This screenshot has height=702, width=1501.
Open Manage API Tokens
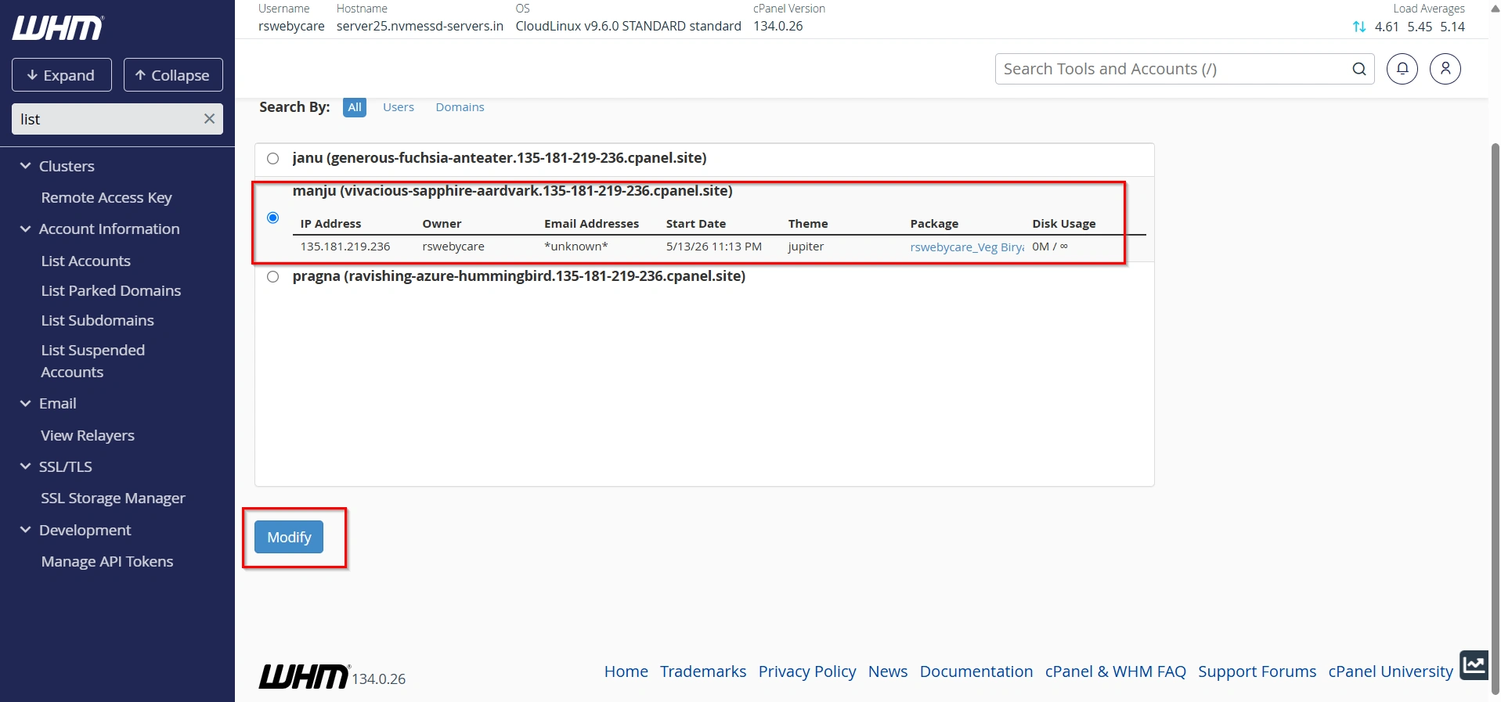click(x=107, y=561)
